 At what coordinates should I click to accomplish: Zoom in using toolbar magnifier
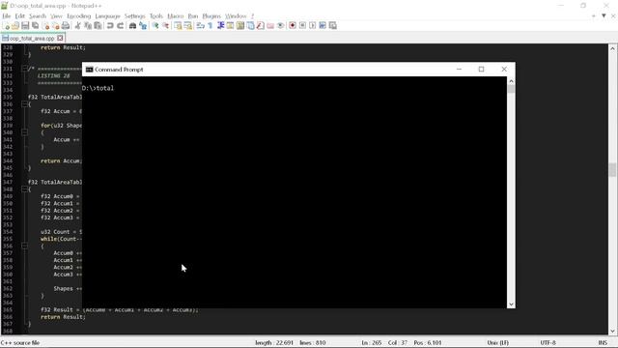pyautogui.click(x=155, y=26)
